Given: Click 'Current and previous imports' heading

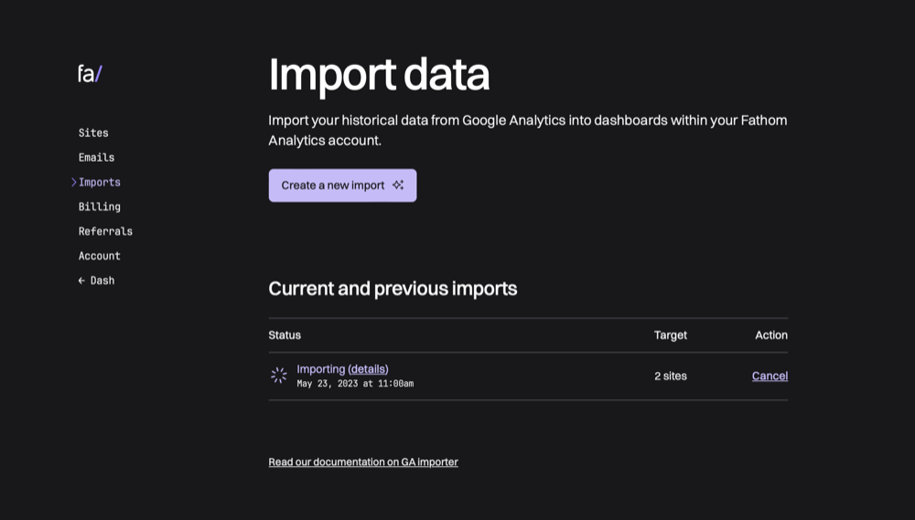Looking at the screenshot, I should tap(393, 289).
